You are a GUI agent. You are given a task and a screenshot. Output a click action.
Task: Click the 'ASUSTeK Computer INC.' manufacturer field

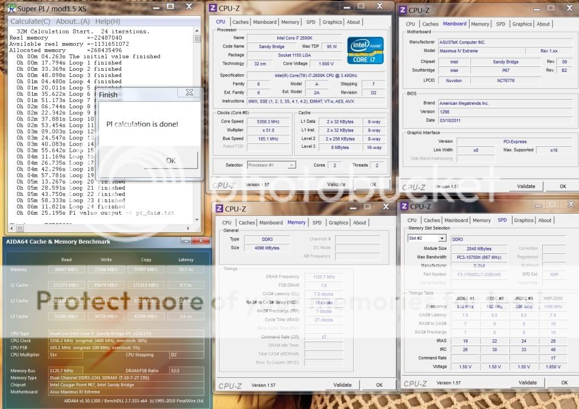tap(505, 42)
